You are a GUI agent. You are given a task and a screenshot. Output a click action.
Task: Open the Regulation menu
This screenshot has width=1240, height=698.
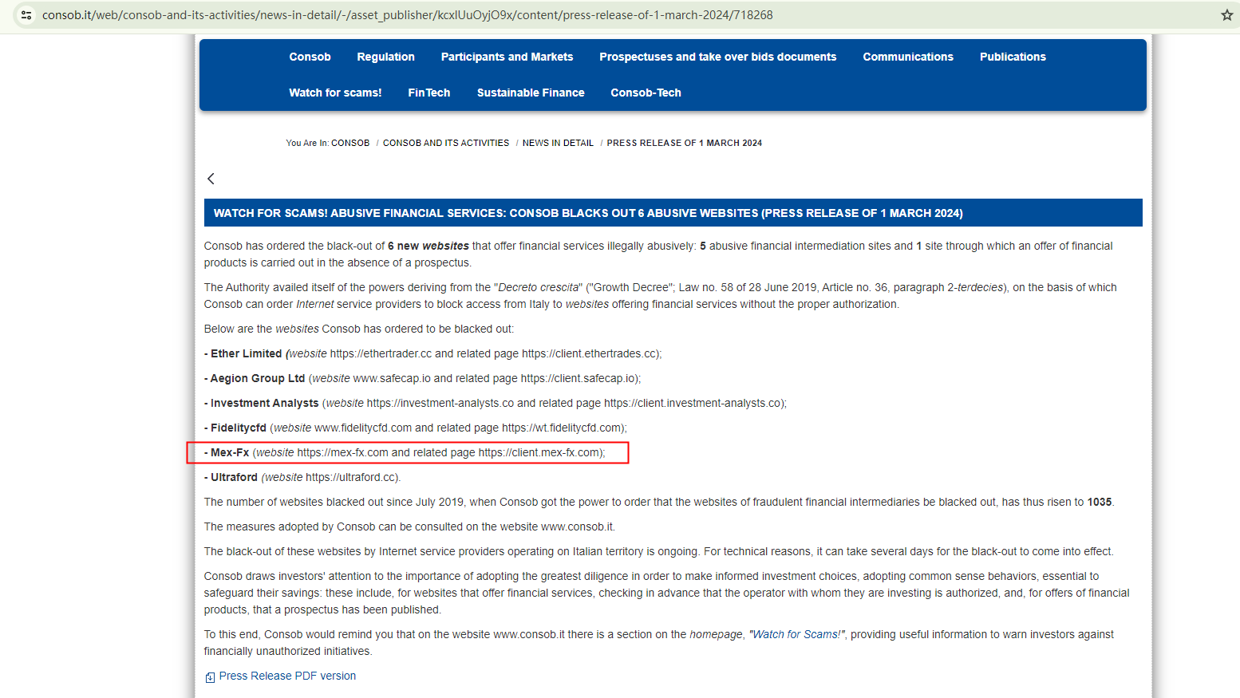point(385,57)
